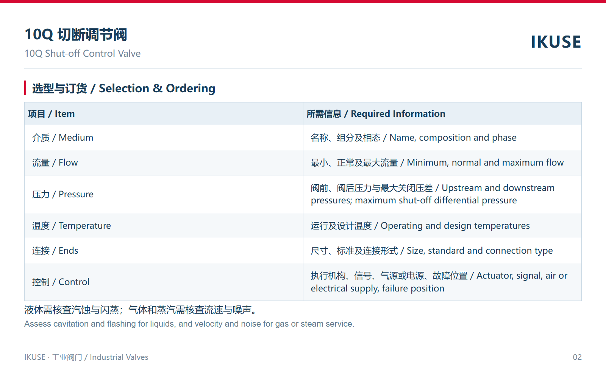This screenshot has height=372, width=606.
Task: Click 'Operating and design temperatures' cell
Action: [x=442, y=226]
